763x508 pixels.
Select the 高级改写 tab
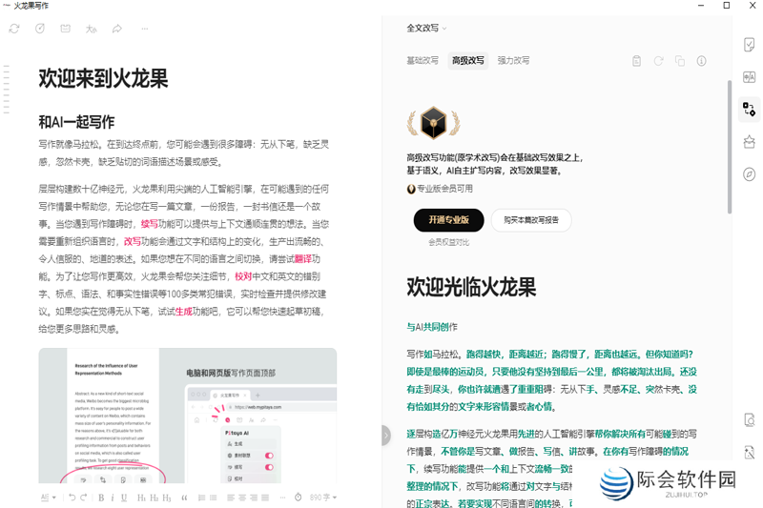pyautogui.click(x=468, y=60)
